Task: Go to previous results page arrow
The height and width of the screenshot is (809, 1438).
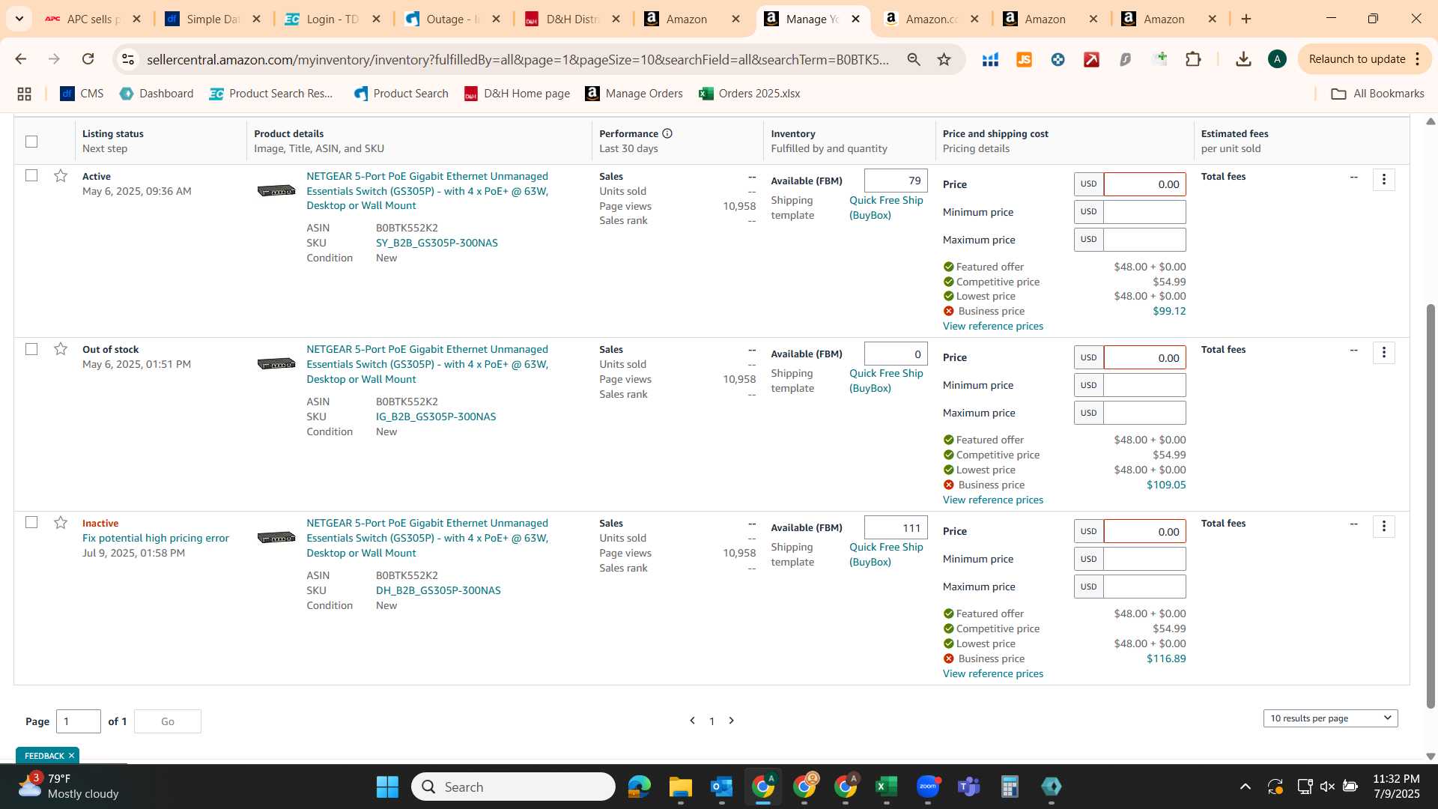Action: click(692, 721)
